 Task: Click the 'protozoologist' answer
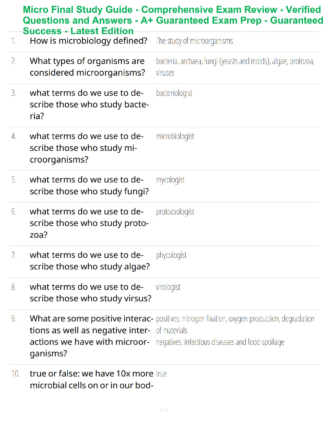(x=175, y=212)
